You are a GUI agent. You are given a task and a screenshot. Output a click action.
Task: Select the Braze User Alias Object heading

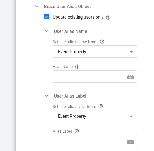coord(67,7)
